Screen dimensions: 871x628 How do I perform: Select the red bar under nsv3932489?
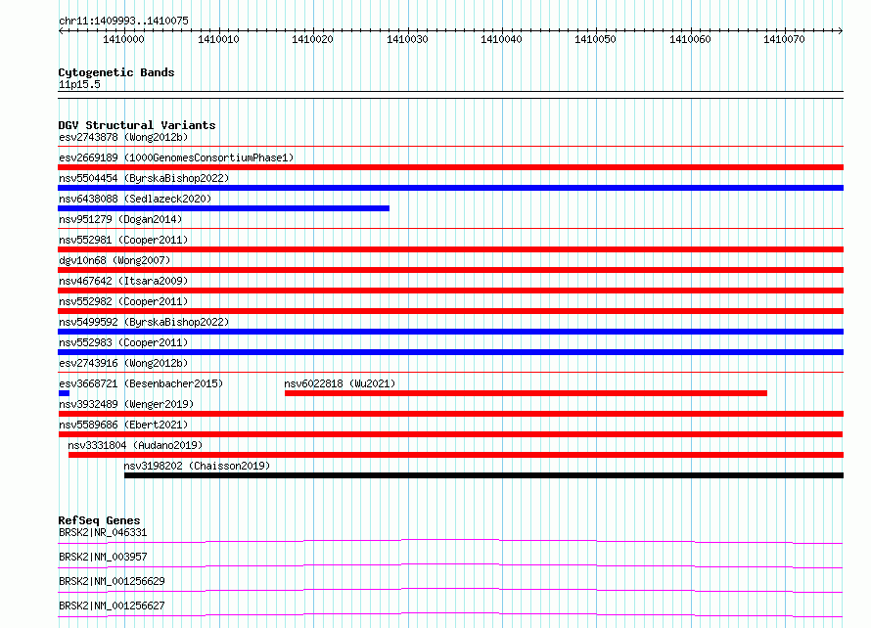coord(450,414)
